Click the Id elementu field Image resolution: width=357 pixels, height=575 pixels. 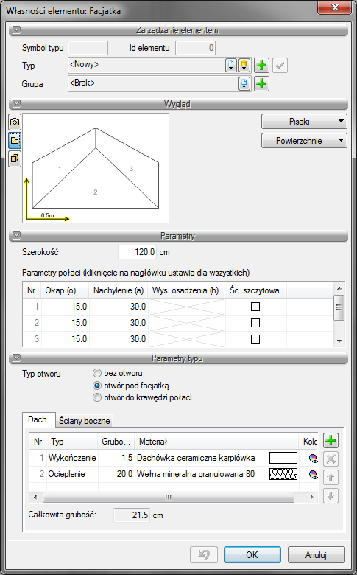tap(195, 48)
